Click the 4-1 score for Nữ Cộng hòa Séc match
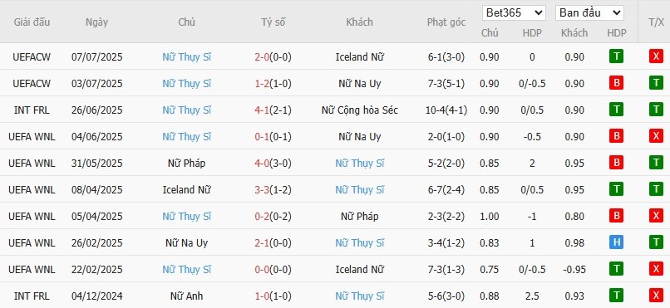This screenshot has width=670, height=308. point(262,110)
